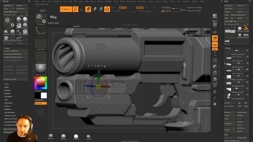This screenshot has height=142, width=253.
Task: Toggle the orange Gizmo 3D circle icon
Action: [x=107, y=9]
